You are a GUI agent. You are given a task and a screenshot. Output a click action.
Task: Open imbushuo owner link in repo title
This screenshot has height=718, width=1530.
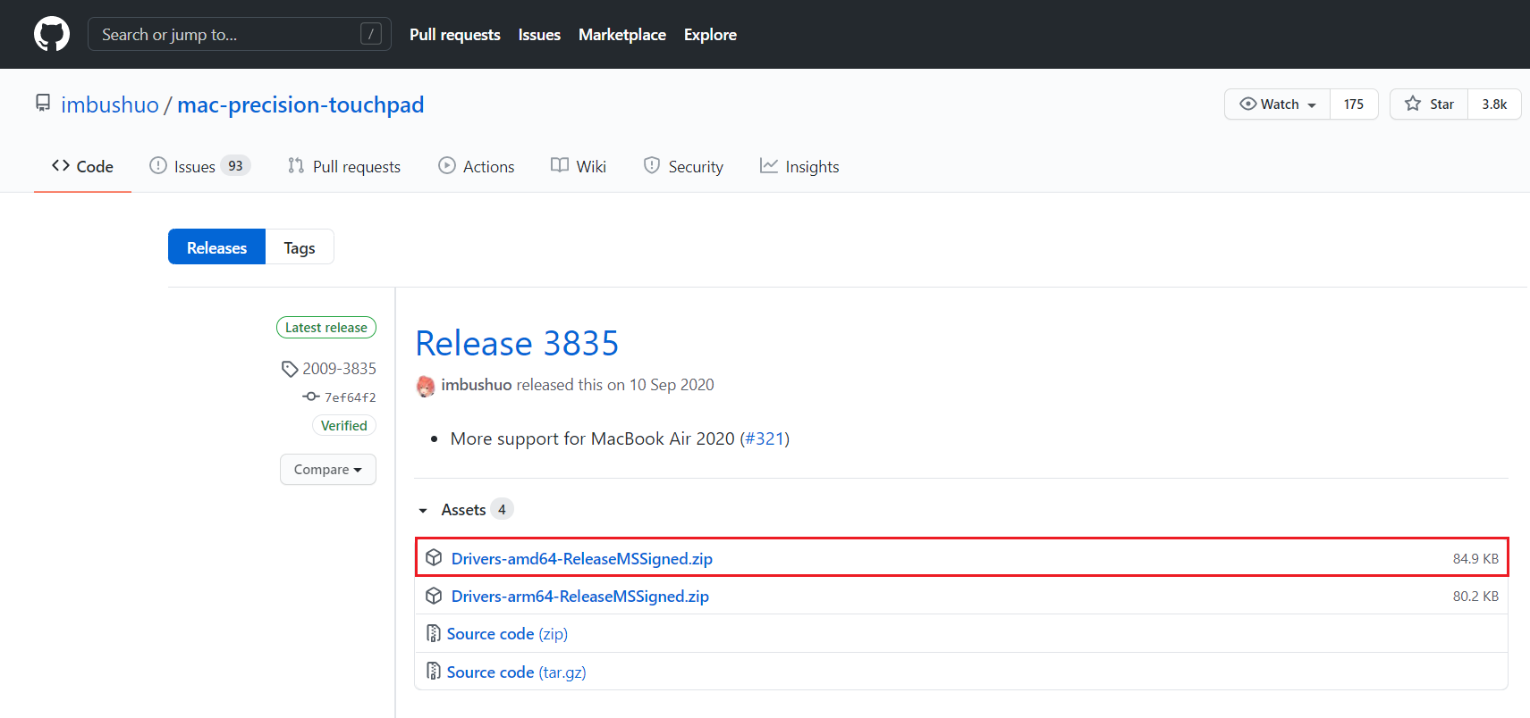[x=110, y=104]
